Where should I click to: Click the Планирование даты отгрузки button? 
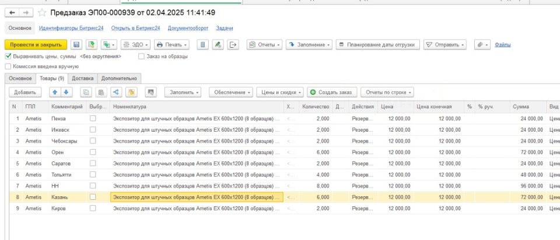(378, 45)
